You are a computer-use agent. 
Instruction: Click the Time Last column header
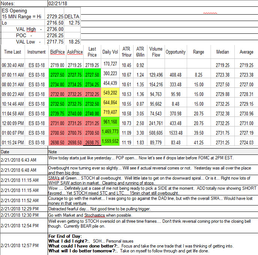tap(13, 52)
